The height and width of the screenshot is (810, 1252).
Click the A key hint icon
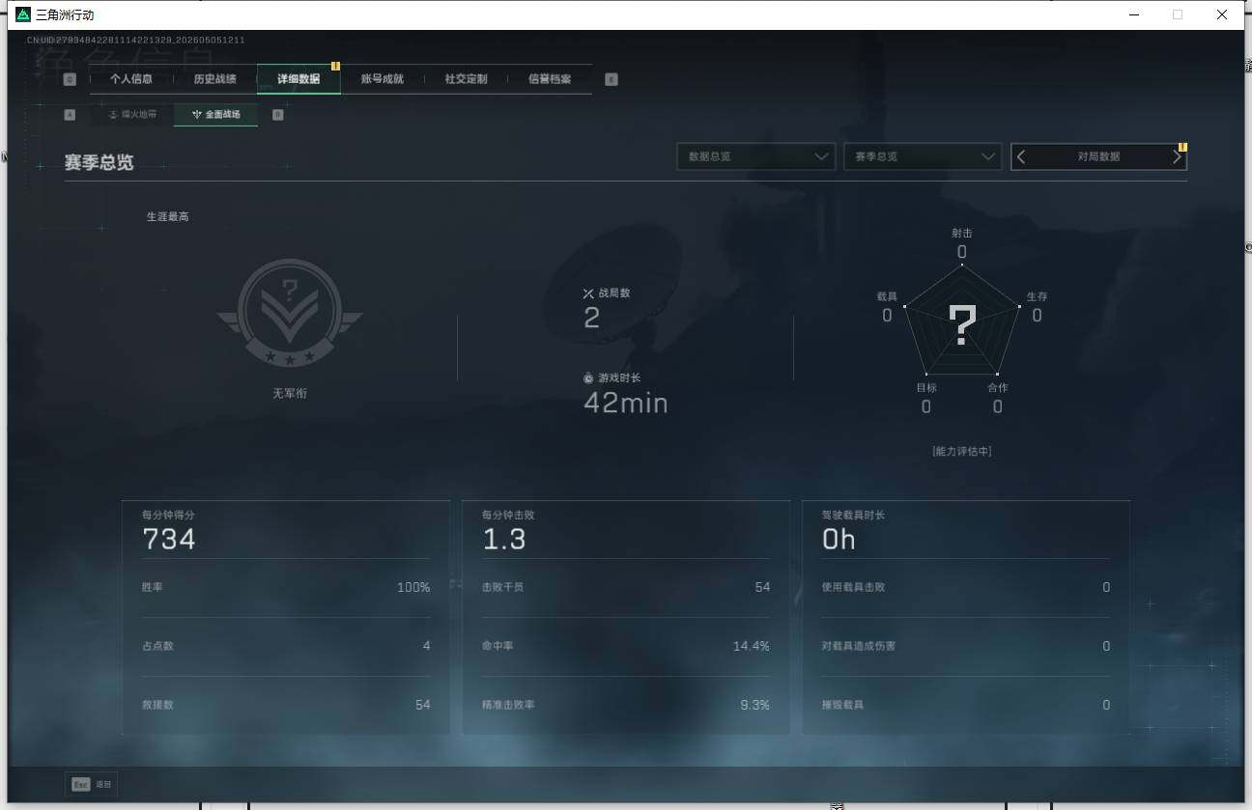[x=70, y=115]
